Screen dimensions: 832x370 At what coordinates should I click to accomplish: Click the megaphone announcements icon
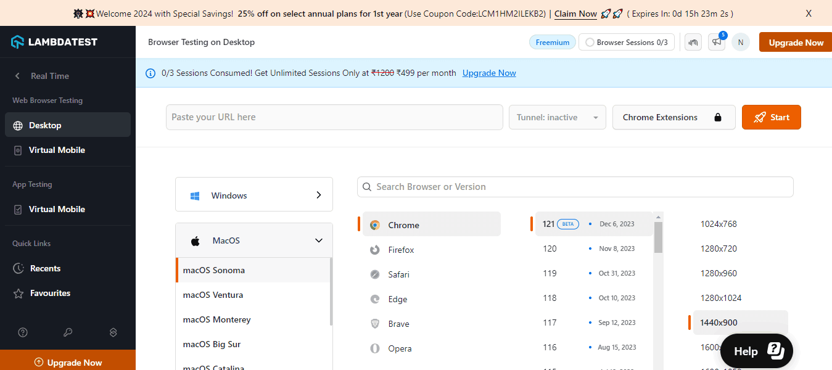(x=716, y=43)
